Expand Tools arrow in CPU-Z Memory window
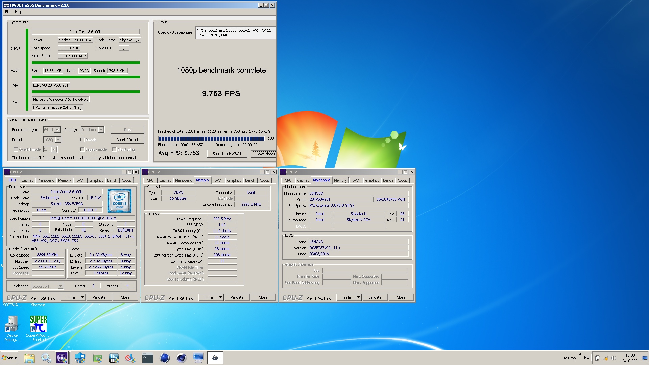The image size is (649, 365). point(220,297)
